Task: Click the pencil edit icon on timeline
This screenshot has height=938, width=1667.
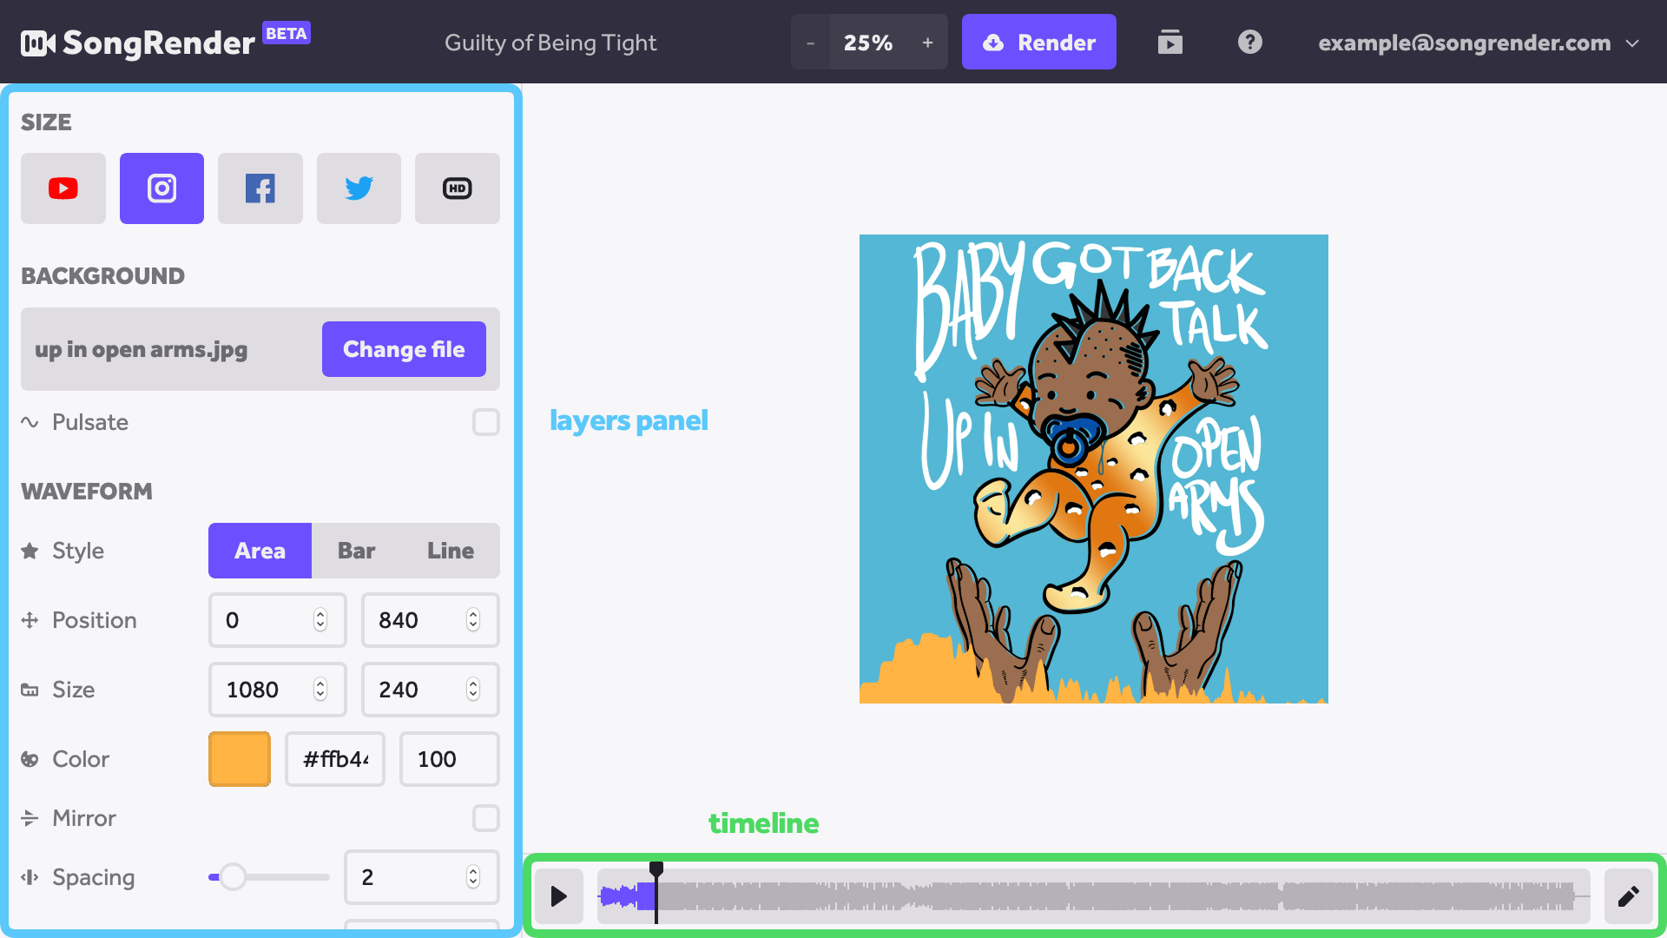Action: (1629, 895)
